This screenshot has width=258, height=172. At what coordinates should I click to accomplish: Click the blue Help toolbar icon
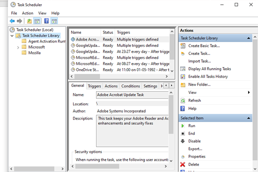(47, 21)
